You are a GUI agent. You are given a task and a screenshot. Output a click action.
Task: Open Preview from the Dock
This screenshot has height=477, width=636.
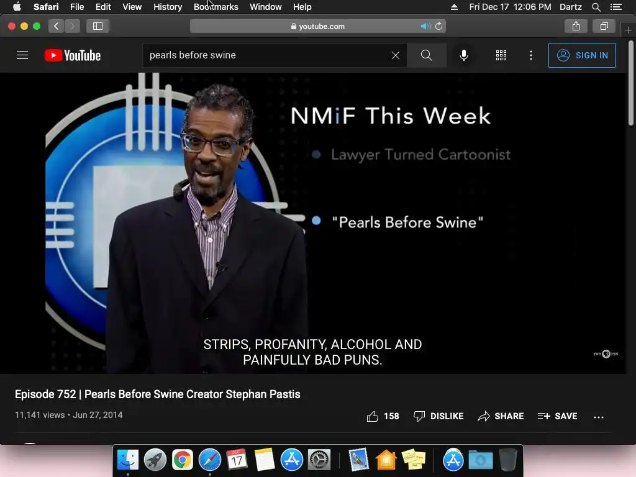click(x=358, y=460)
